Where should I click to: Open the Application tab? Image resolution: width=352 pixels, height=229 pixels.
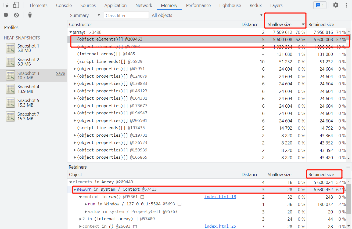[116, 5]
